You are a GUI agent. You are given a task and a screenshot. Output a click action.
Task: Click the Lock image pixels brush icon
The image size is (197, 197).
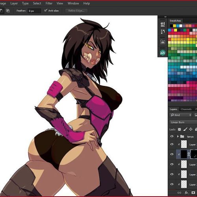pos(185,129)
